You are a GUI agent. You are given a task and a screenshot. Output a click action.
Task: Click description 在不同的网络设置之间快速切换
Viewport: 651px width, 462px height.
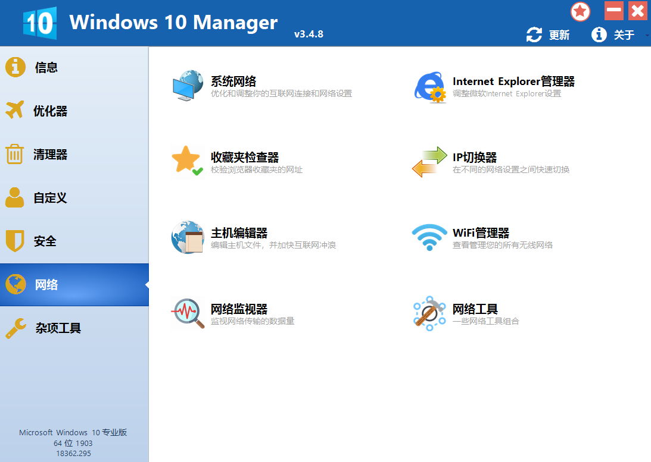(510, 169)
